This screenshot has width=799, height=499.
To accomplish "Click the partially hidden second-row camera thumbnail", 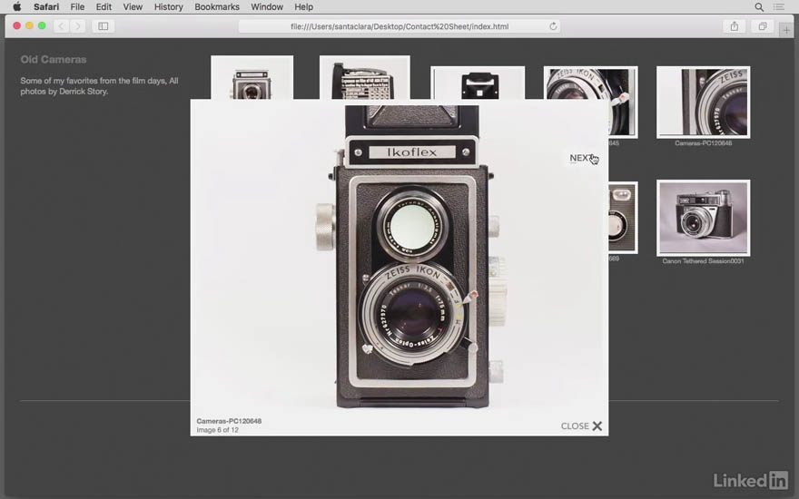I will [x=623, y=218].
